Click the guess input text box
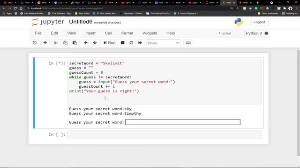 (183, 122)
